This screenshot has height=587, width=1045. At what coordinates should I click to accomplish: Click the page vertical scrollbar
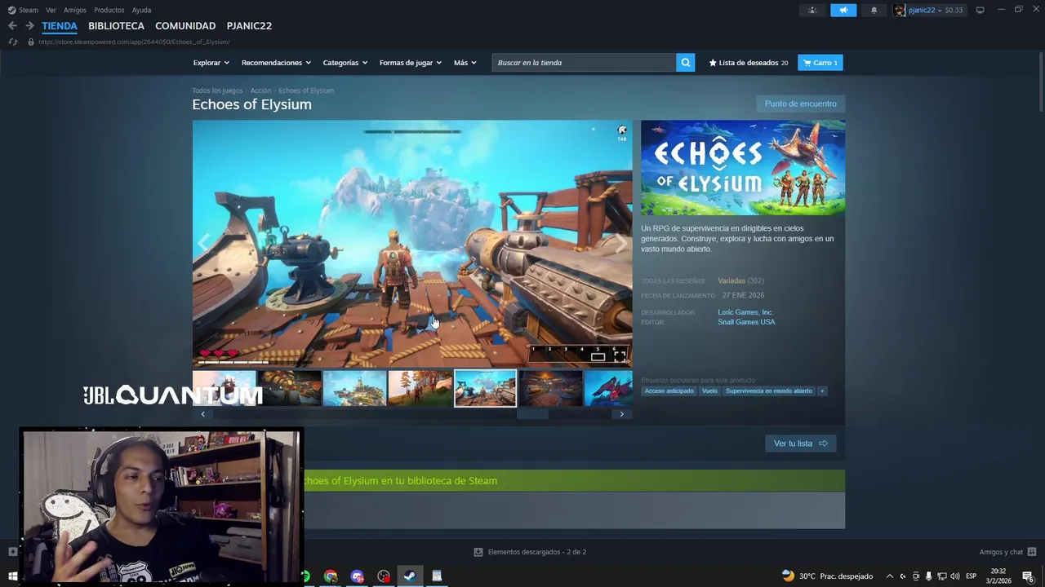1040,82
